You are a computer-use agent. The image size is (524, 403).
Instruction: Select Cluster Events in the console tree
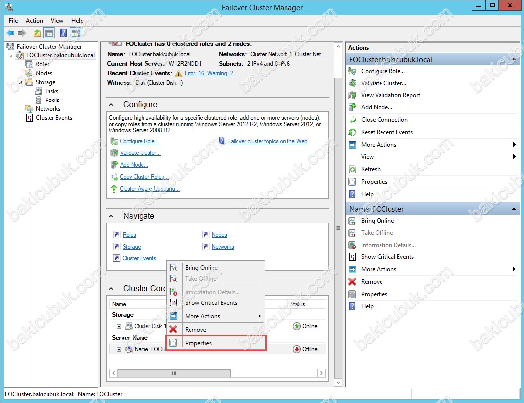(54, 118)
